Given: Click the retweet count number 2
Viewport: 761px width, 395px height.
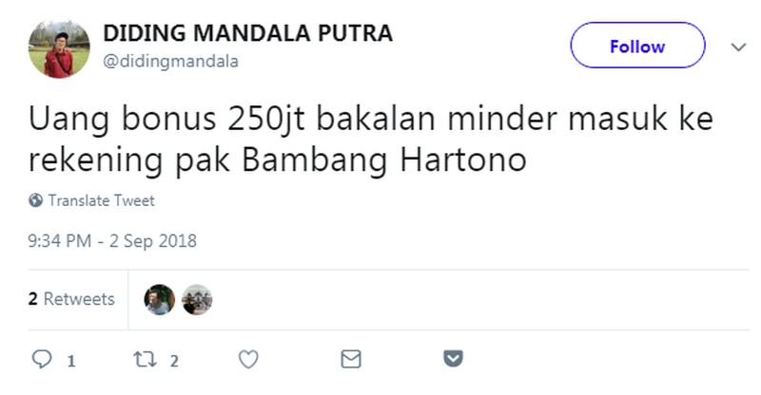Looking at the screenshot, I should [x=174, y=361].
